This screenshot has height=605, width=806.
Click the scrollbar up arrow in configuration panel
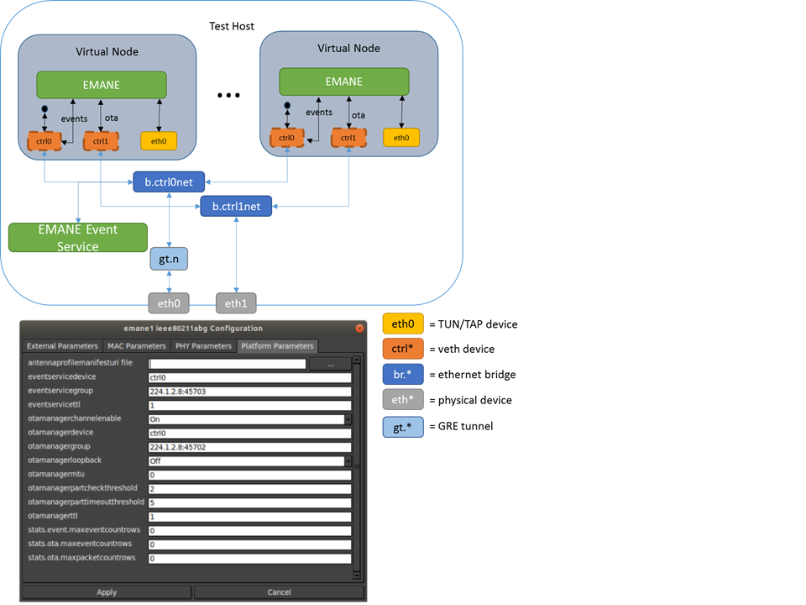(x=357, y=360)
